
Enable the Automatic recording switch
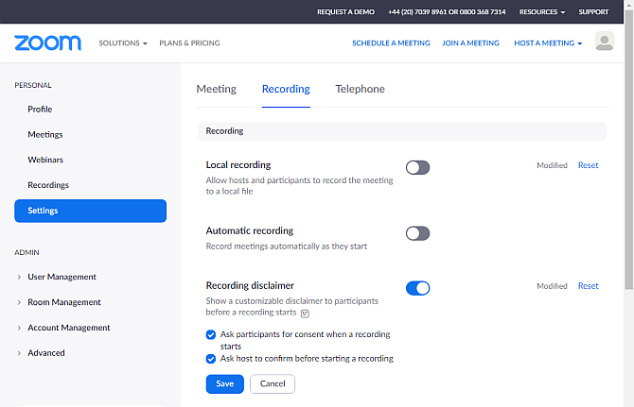pos(417,233)
